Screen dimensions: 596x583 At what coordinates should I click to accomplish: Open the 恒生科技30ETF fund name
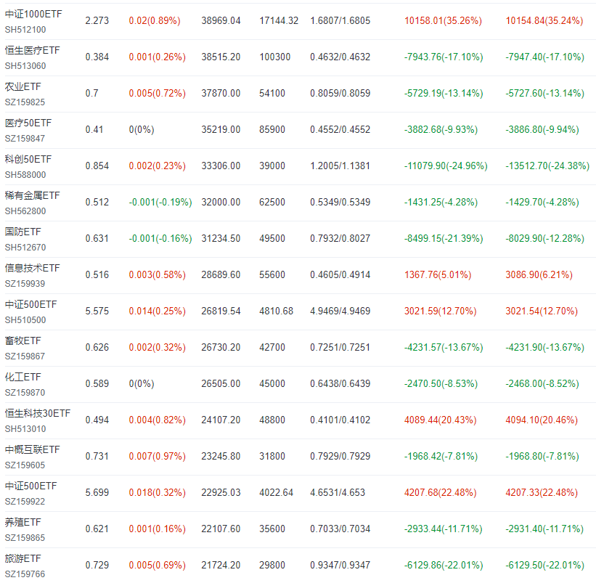tap(37, 413)
